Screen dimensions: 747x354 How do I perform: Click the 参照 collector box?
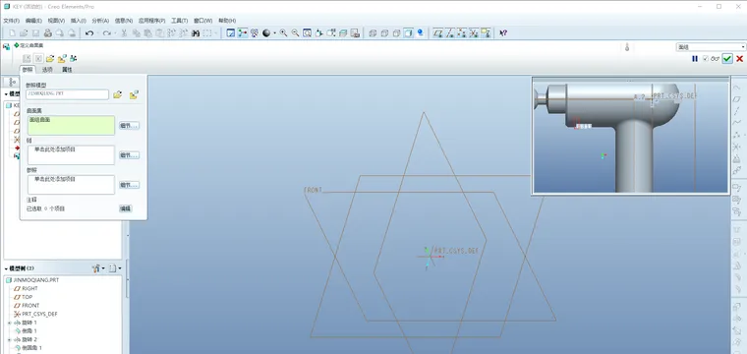71,185
